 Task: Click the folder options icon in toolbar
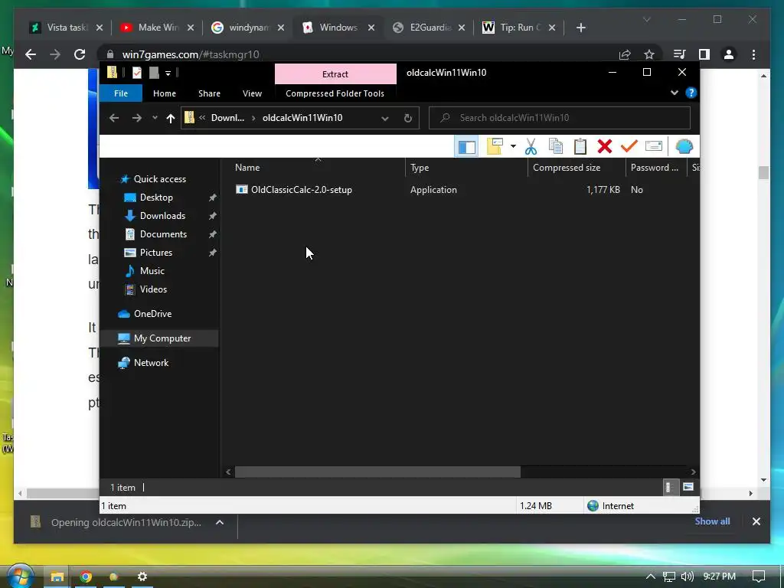[495, 146]
